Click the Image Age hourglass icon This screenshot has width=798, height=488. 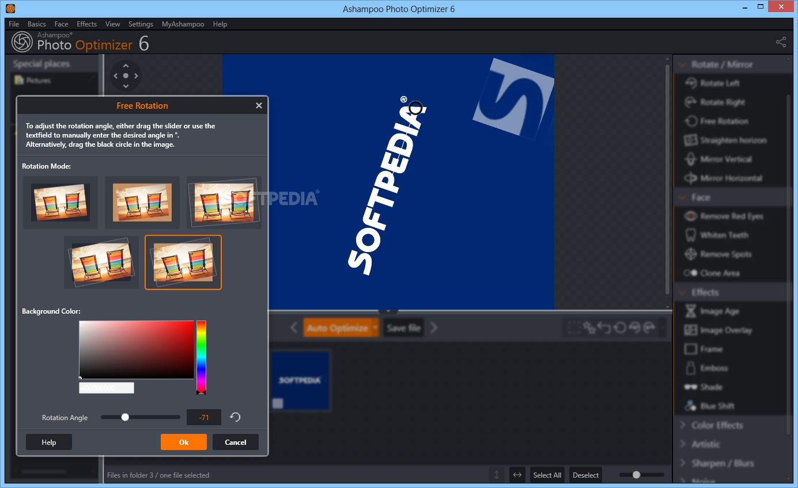690,311
